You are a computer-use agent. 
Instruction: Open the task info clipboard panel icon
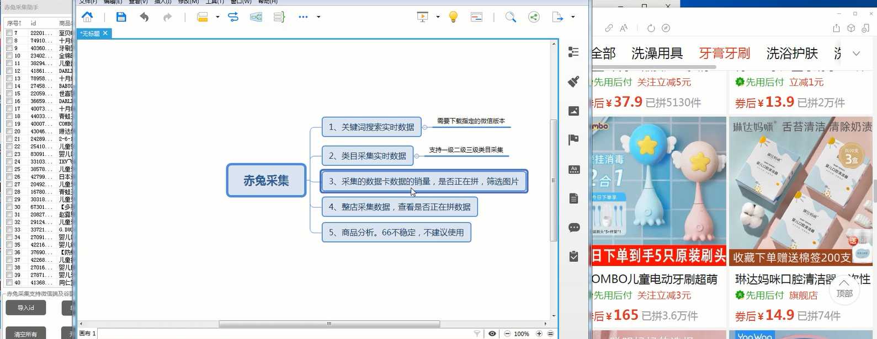coord(574,256)
